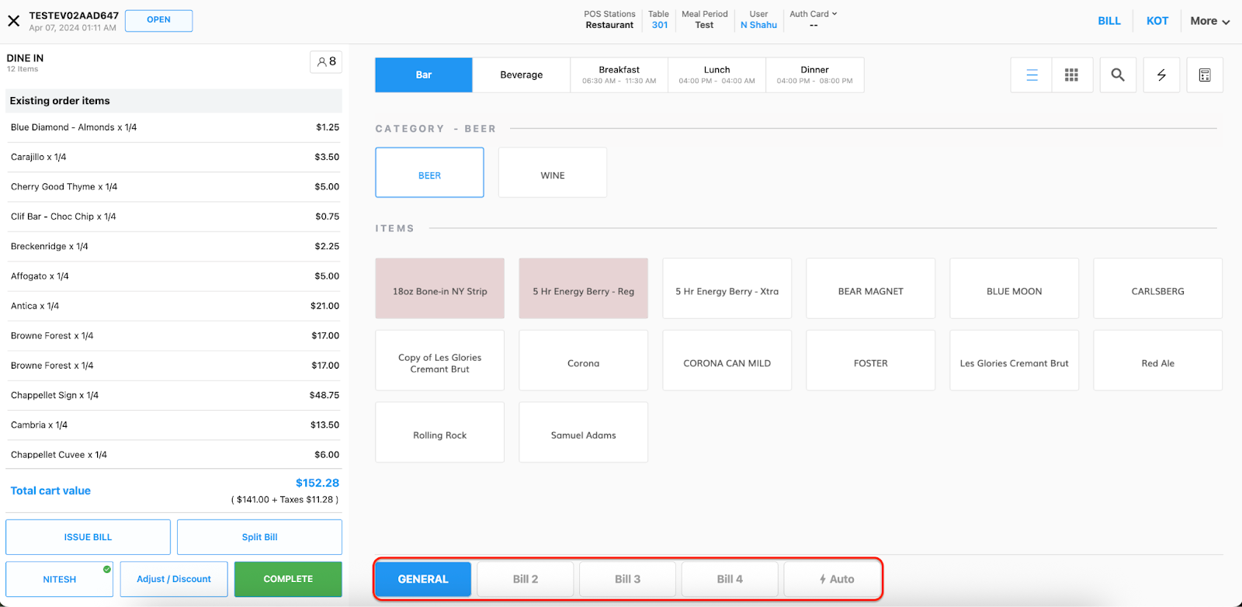The height and width of the screenshot is (607, 1242).
Task: Open item search magnifier
Action: pyautogui.click(x=1117, y=75)
